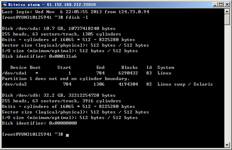Click 'Disk /dev/sda: 10.7 GB' line

click(59, 29)
